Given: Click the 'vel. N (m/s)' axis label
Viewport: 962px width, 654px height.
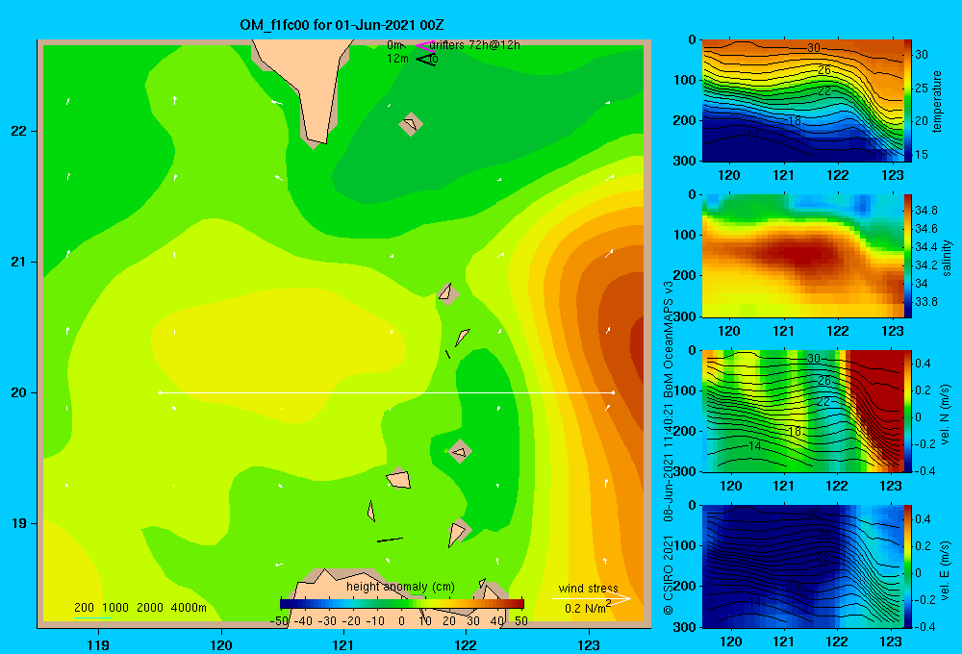Looking at the screenshot, I should [x=946, y=415].
